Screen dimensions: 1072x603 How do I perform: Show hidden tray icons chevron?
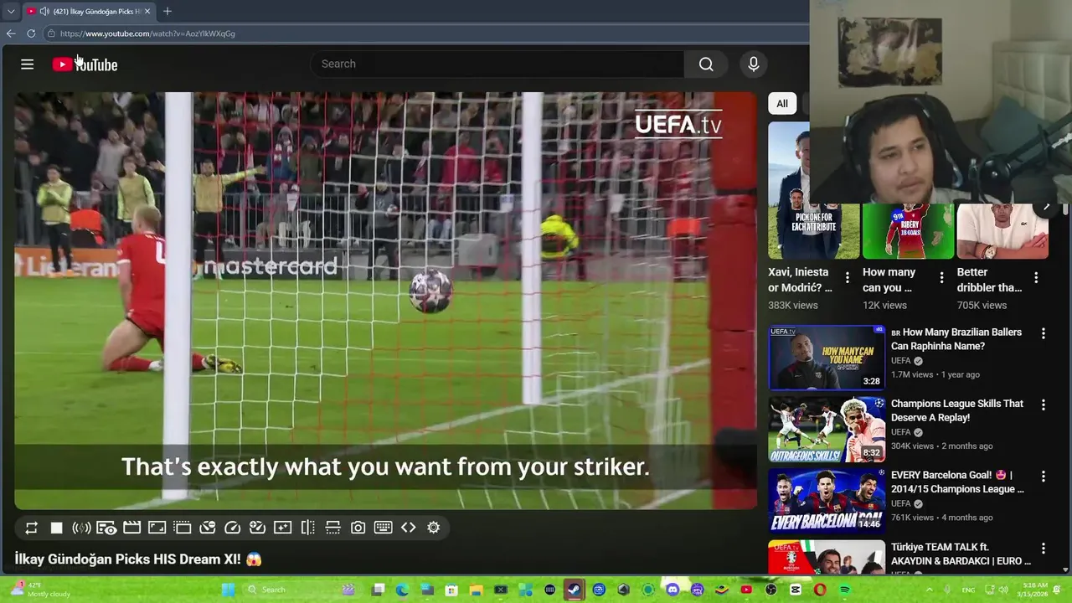929,590
